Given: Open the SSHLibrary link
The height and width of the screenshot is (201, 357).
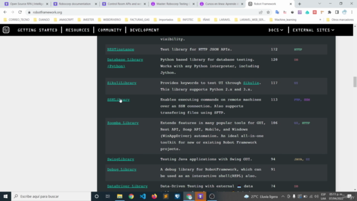Looking at the screenshot, I should point(118,99).
